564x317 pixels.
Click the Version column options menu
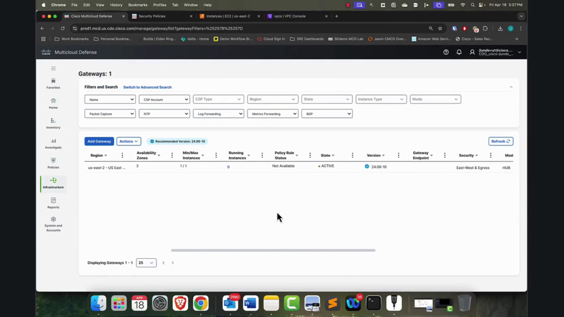click(x=399, y=155)
